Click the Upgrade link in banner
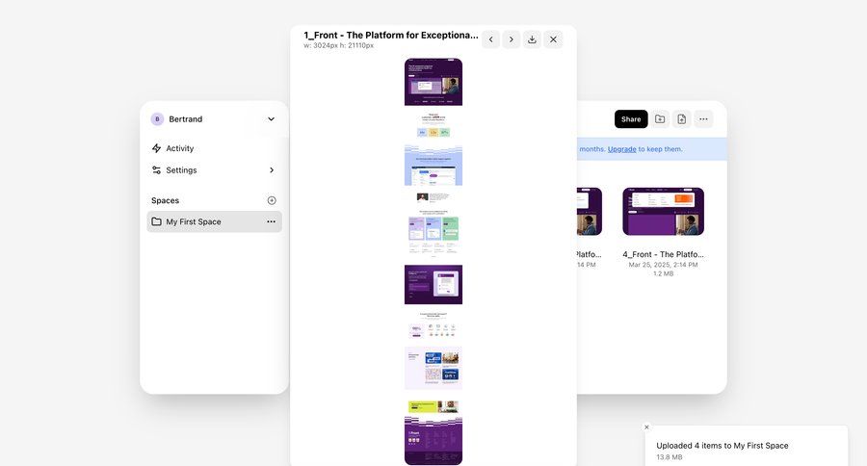The width and height of the screenshot is (867, 466). [x=621, y=149]
